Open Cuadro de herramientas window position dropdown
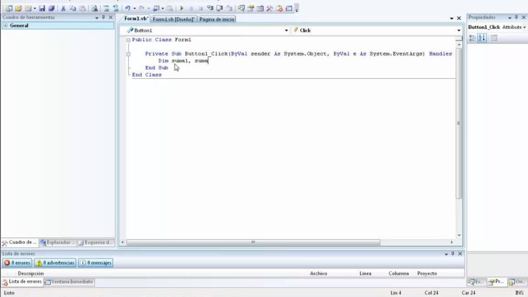The height and width of the screenshot is (297, 528). point(96,18)
